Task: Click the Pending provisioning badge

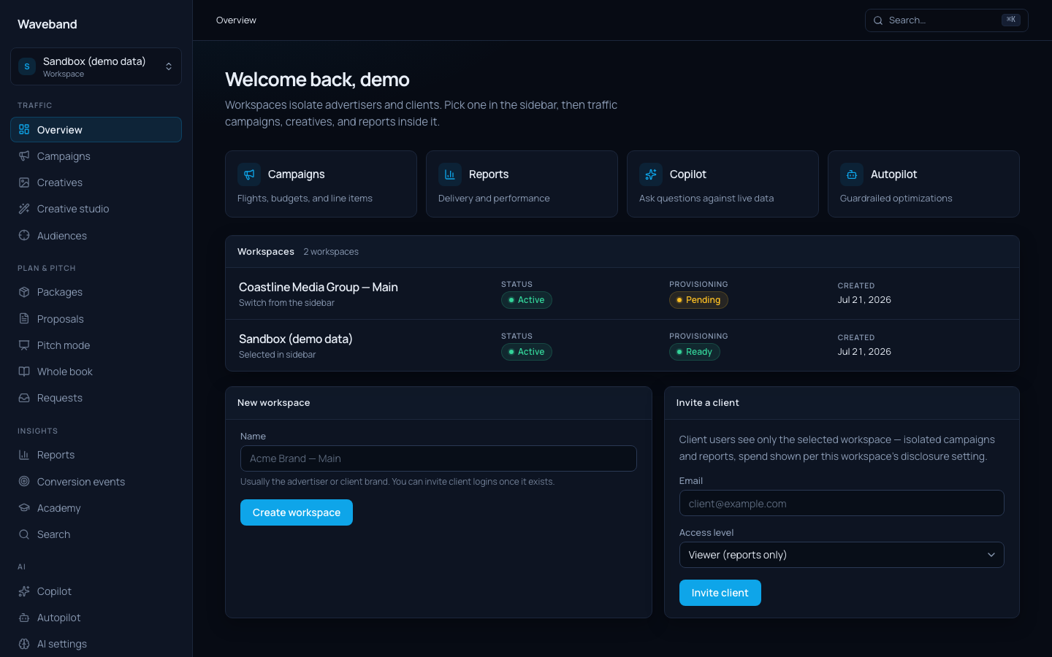Action: click(698, 300)
